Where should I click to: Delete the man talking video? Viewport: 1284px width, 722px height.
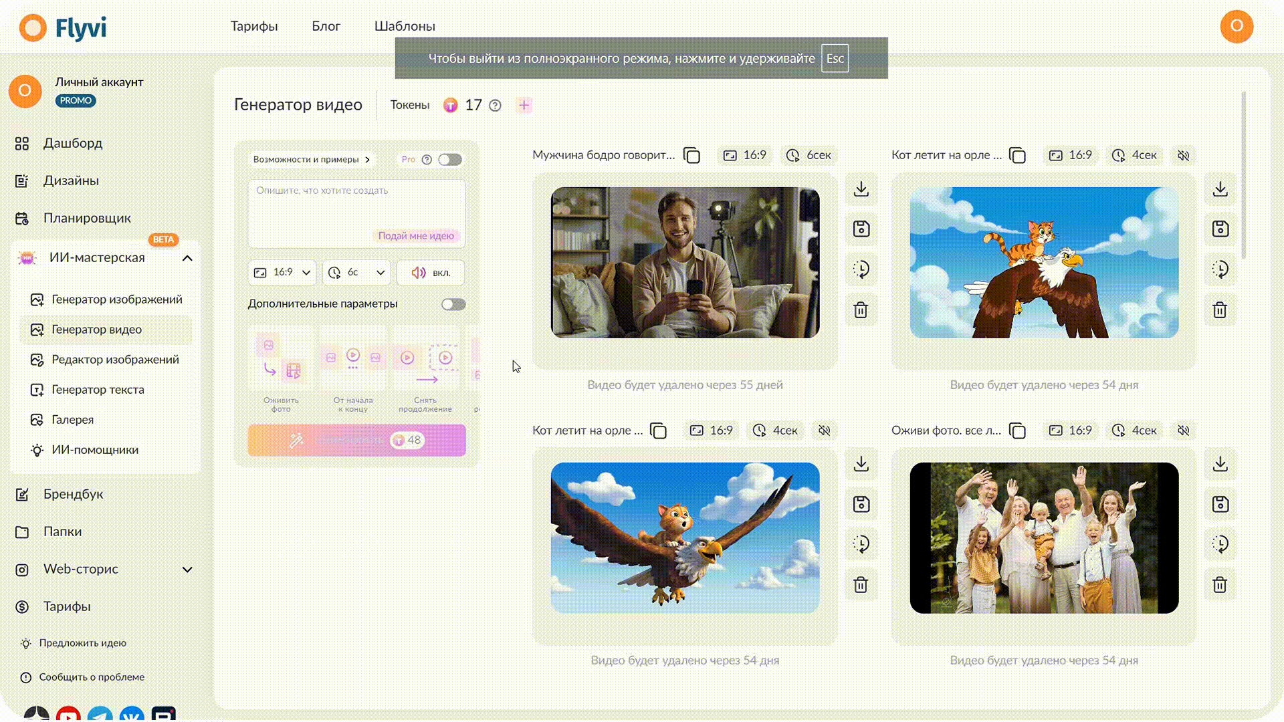pyautogui.click(x=861, y=310)
